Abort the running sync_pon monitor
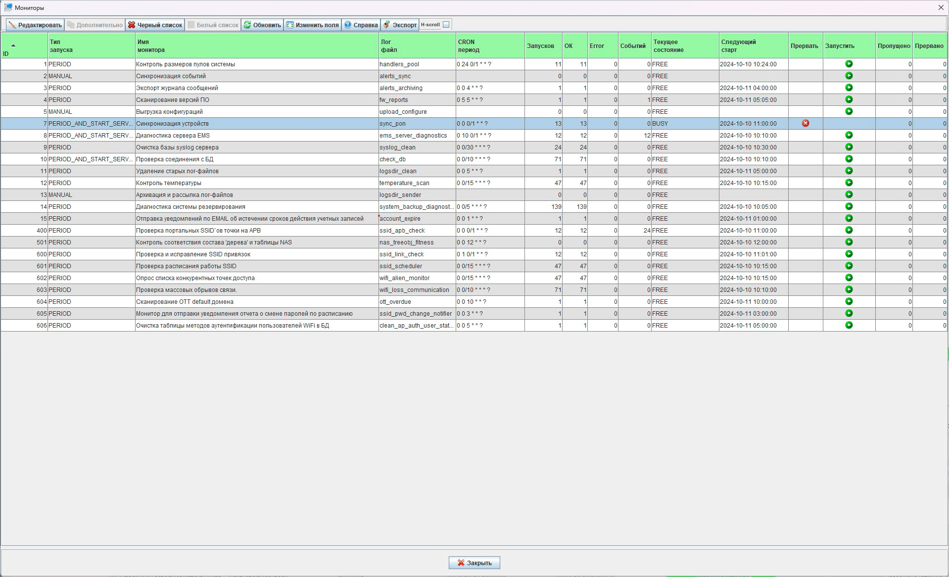 point(805,123)
